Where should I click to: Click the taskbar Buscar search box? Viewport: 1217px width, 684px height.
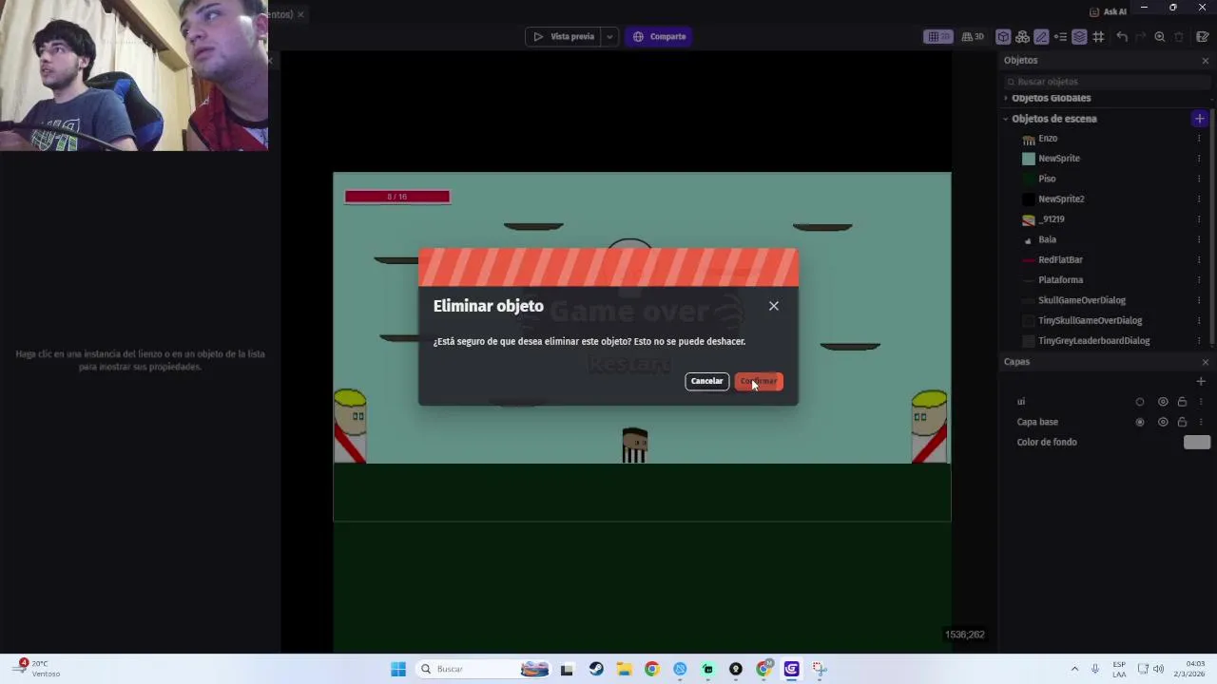tap(483, 669)
